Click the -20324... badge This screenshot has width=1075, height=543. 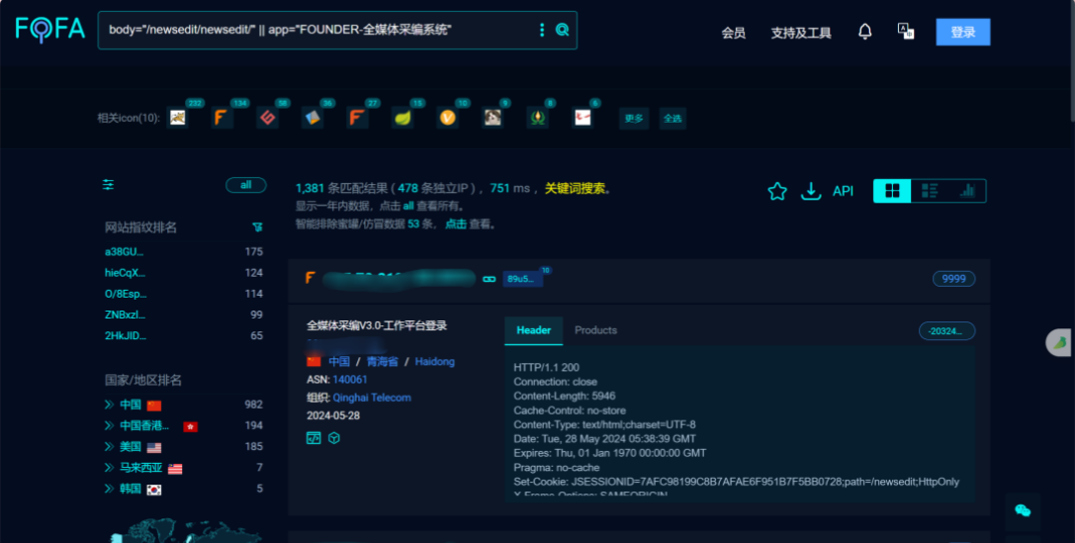pos(946,330)
